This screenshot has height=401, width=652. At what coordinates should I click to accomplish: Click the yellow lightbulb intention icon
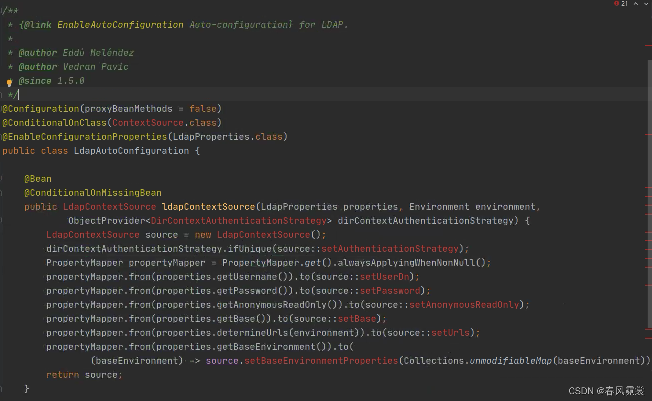[9, 82]
